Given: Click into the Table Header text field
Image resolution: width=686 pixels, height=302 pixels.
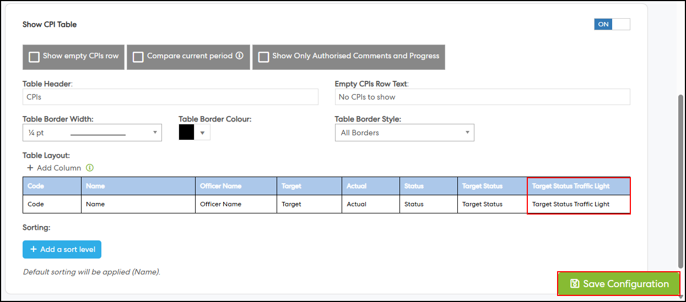Looking at the screenshot, I should (x=170, y=97).
